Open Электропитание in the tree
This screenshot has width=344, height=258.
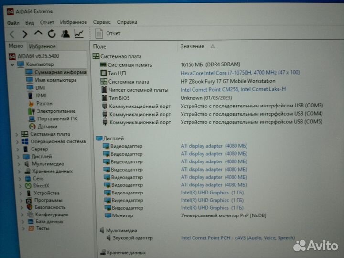56,111
